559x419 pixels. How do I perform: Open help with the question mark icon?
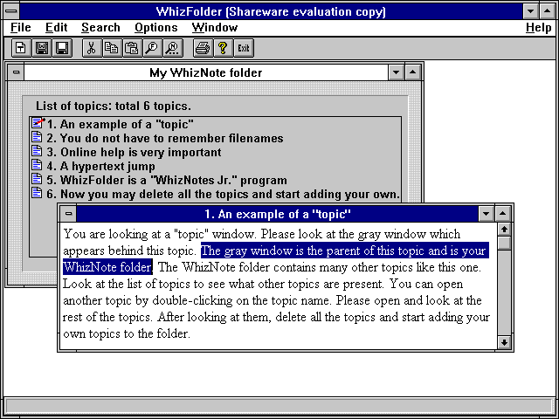click(223, 48)
